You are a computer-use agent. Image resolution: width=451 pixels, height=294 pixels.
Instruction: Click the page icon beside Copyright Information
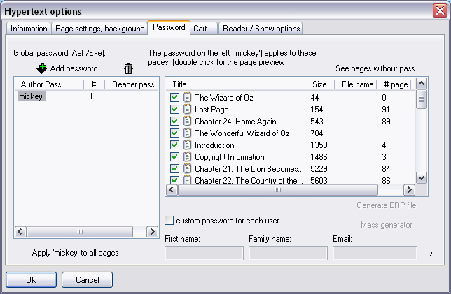click(x=187, y=157)
